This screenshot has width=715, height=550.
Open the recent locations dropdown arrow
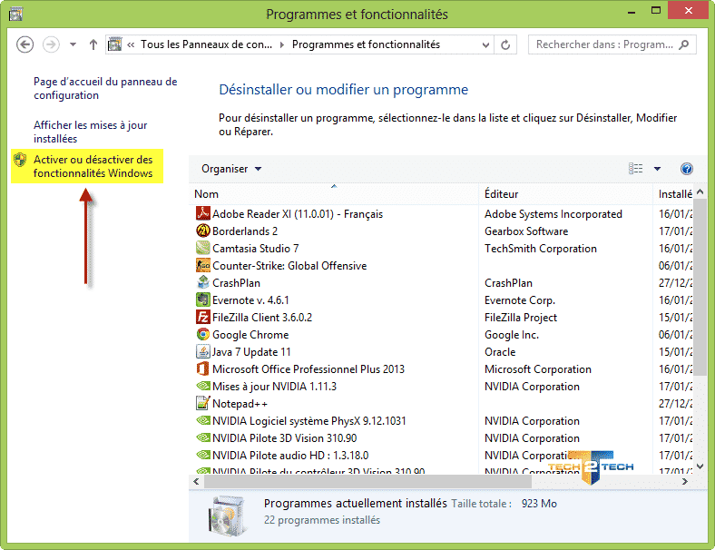pyautogui.click(x=73, y=44)
